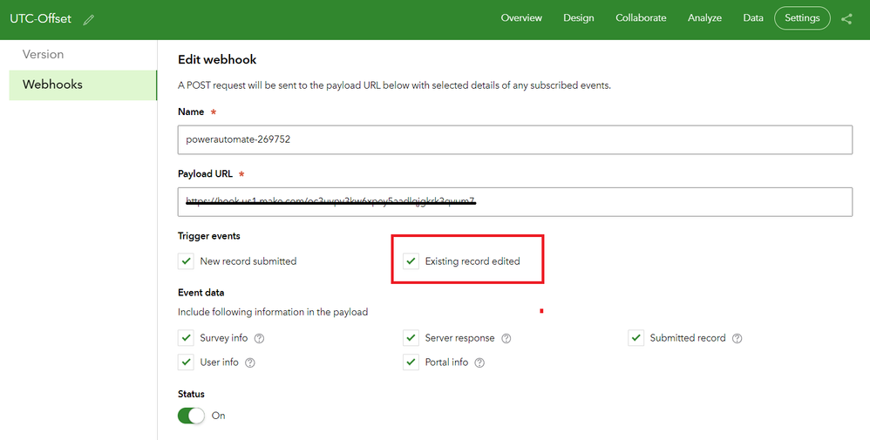Uncheck the Survey info checkbox
Viewport: 870px width, 440px height.
click(186, 338)
